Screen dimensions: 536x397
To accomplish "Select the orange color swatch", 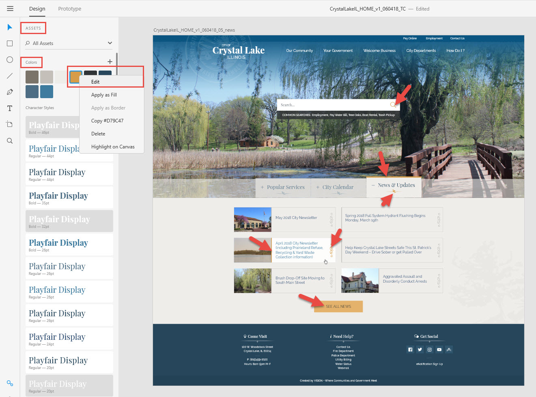I will (x=75, y=77).
